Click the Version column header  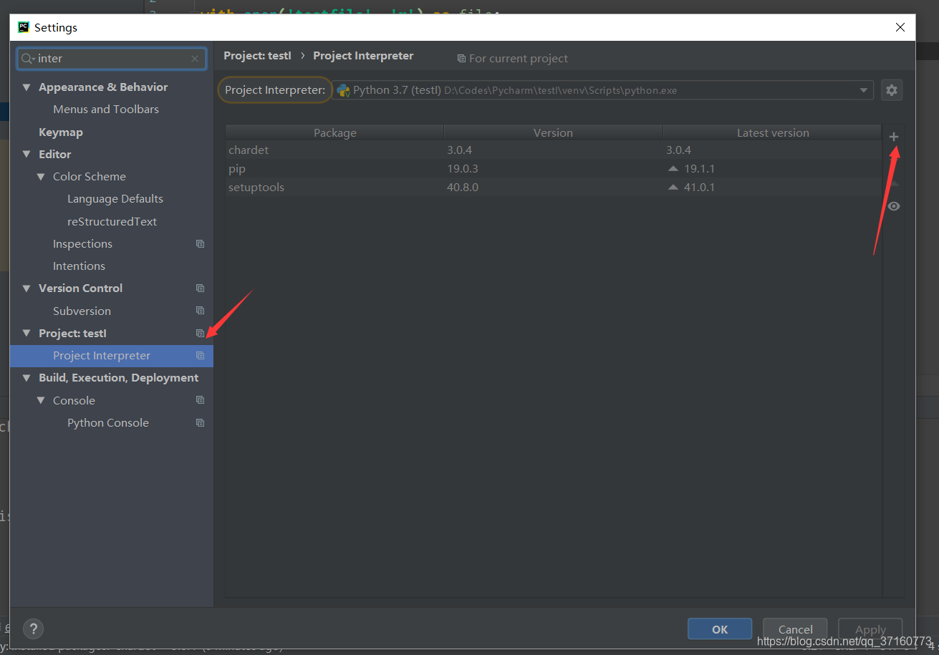(x=553, y=132)
